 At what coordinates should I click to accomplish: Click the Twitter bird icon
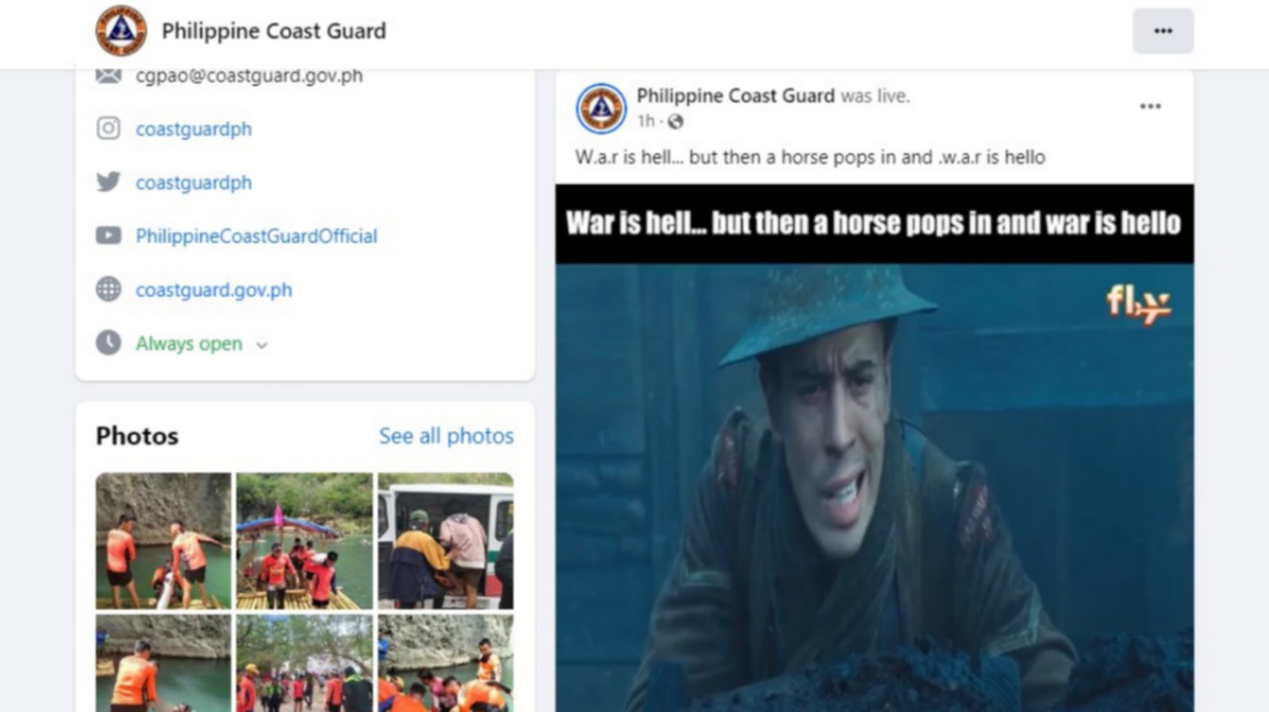click(x=109, y=182)
